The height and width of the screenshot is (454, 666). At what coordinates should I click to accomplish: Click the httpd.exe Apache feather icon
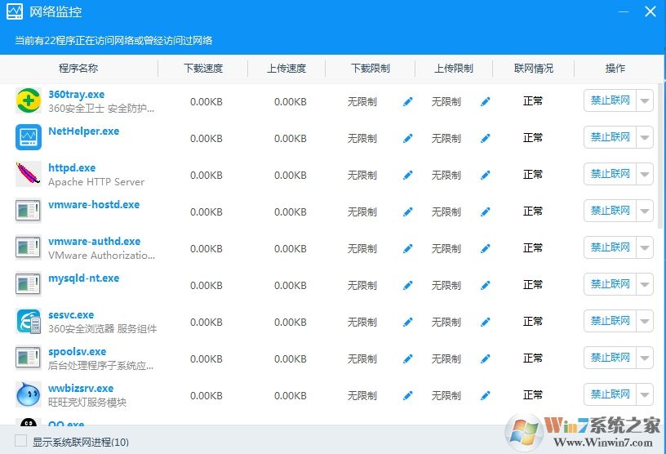point(29,174)
